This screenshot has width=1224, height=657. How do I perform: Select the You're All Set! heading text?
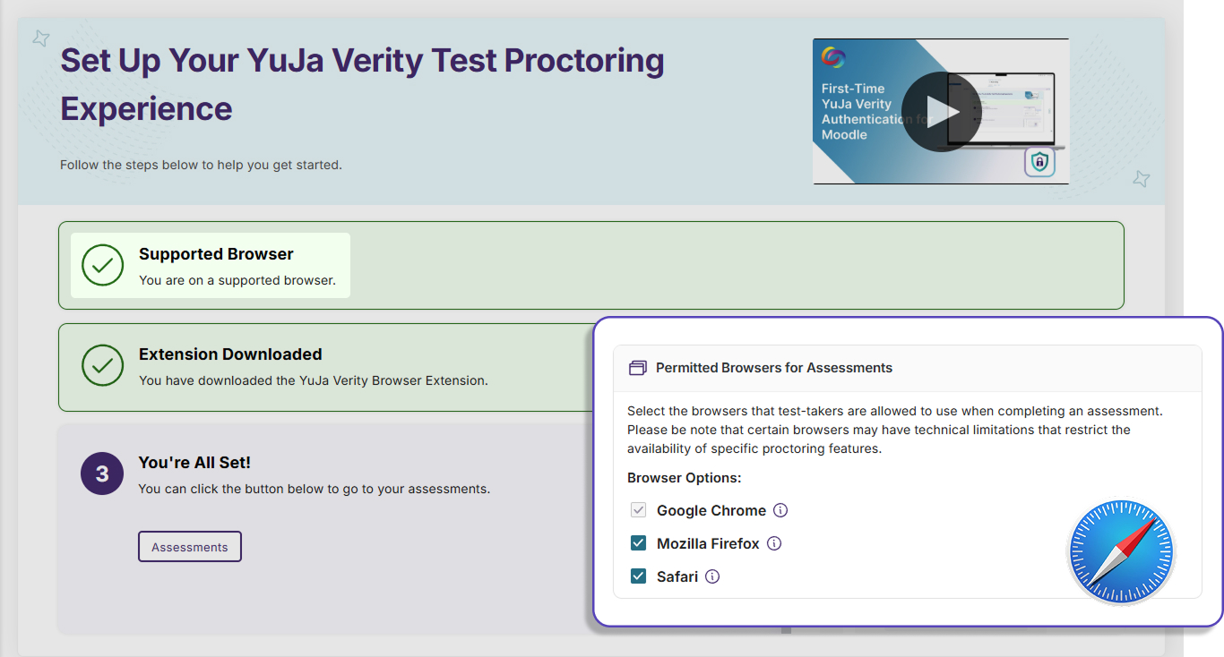194,463
